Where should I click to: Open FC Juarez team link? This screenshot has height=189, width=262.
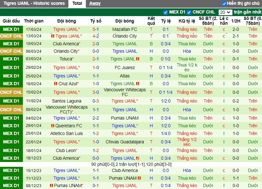coord(125,67)
